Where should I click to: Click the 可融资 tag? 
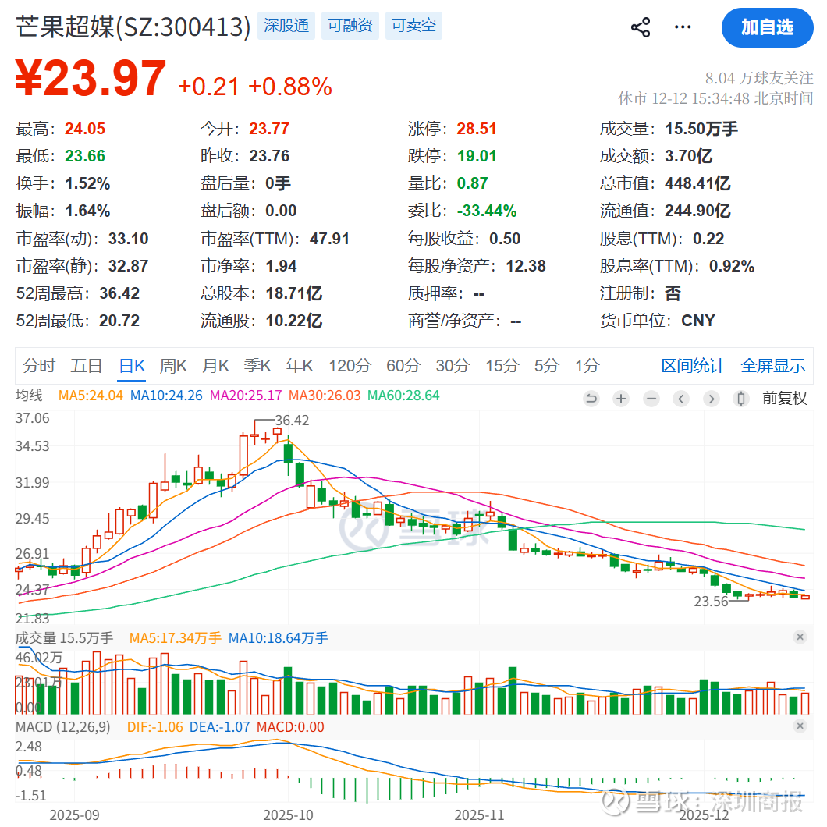[350, 25]
